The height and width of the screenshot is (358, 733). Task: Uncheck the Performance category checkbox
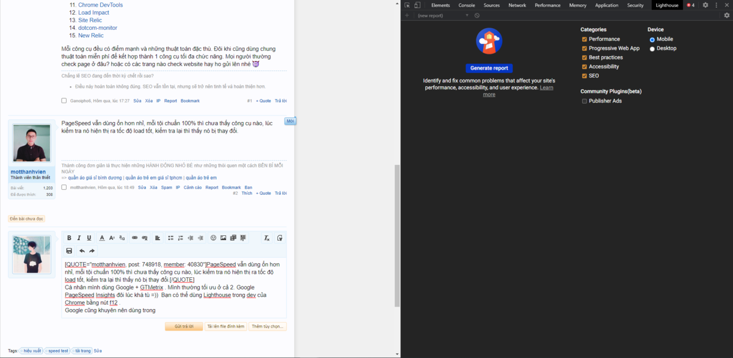coord(585,39)
